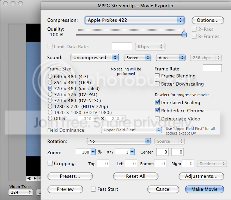Screen dimensions: 231x200
Task: Open the Auto sample rate dropdown
Action: point(170,58)
